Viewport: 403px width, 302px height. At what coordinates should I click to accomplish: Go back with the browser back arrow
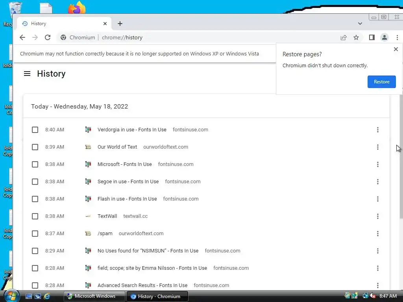[22, 37]
